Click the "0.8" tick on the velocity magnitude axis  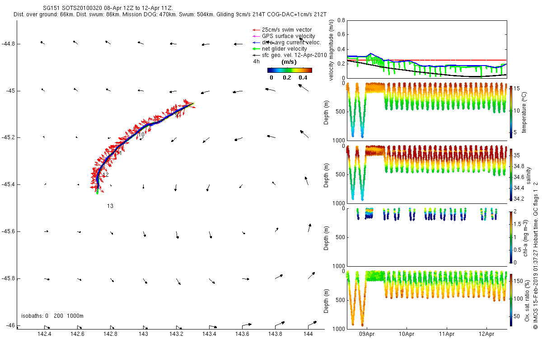pyautogui.click(x=341, y=20)
